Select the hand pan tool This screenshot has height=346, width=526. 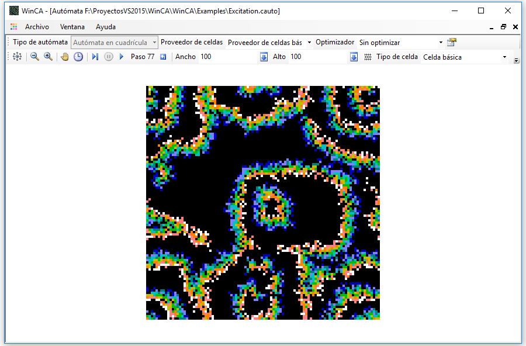tap(64, 57)
